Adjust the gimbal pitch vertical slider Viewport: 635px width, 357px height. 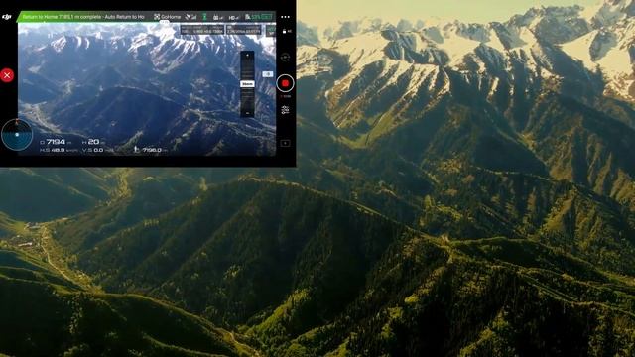(247, 83)
